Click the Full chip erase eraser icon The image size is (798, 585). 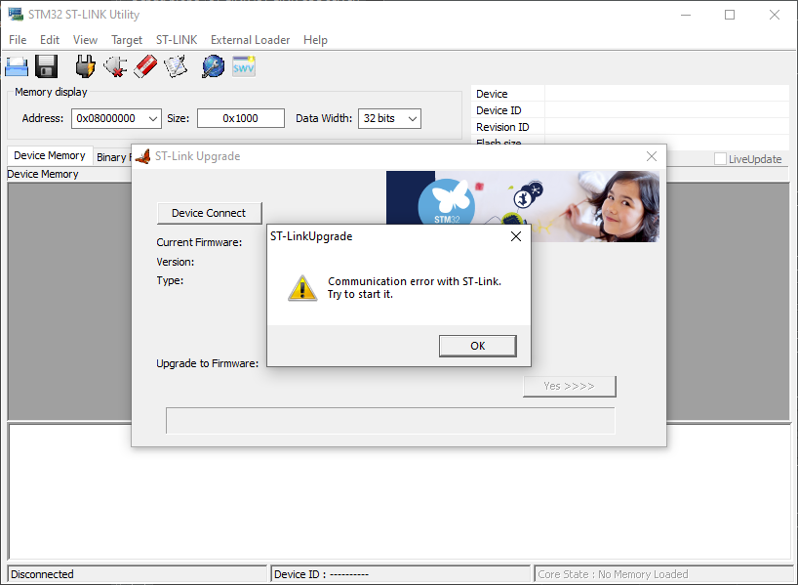pyautogui.click(x=145, y=66)
